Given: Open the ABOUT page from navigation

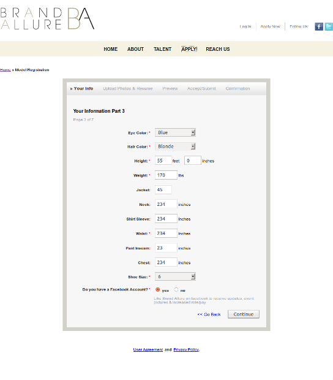Looking at the screenshot, I should [x=135, y=49].
